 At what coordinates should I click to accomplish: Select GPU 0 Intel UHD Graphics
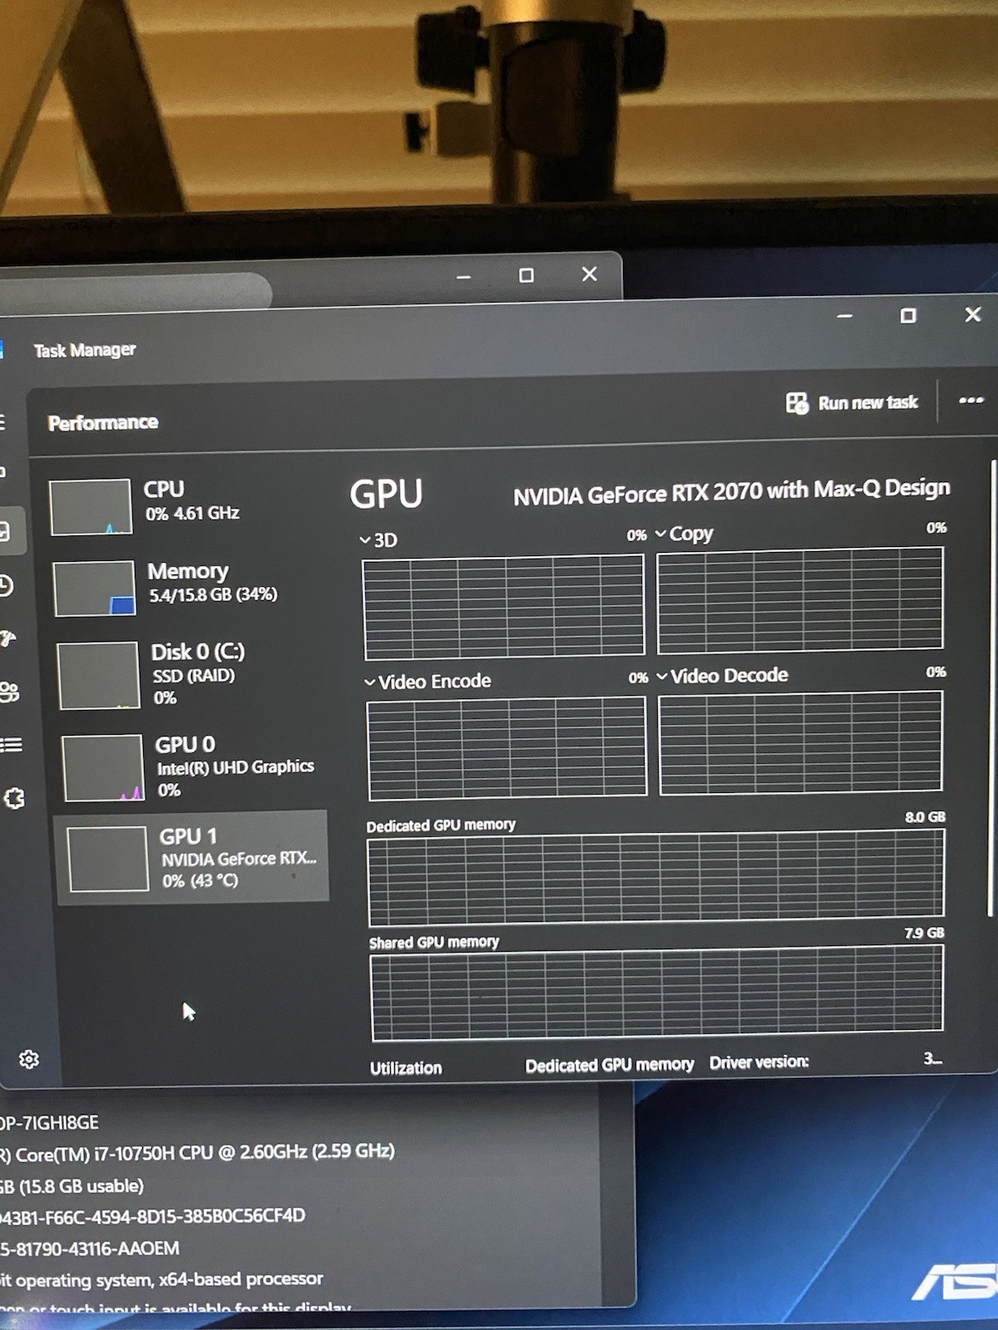(194, 766)
